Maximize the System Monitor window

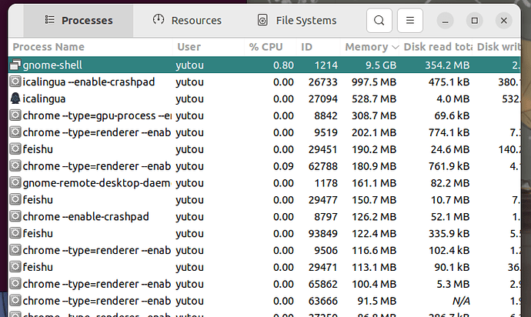475,21
